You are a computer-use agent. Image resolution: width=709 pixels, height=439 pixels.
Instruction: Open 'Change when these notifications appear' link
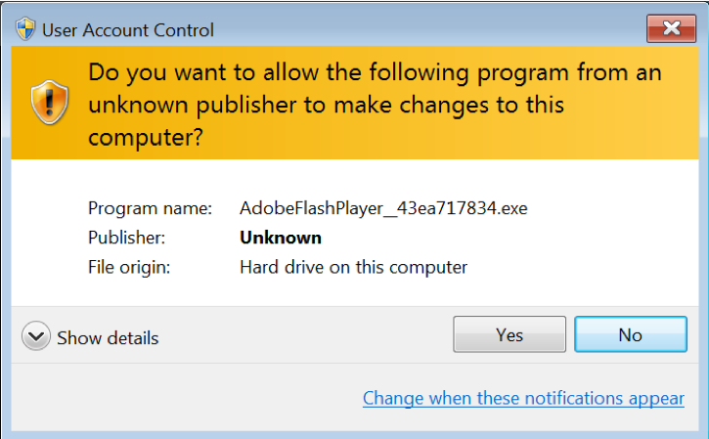[523, 398]
